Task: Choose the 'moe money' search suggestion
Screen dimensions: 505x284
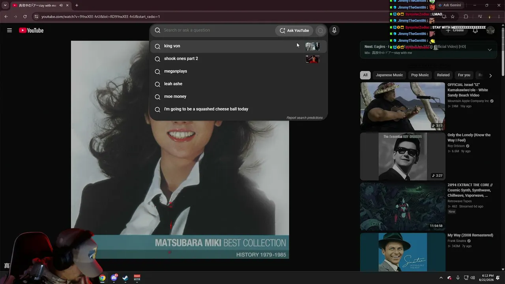Action: 238,97
